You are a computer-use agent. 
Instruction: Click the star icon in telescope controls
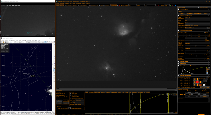[x=204, y=85]
